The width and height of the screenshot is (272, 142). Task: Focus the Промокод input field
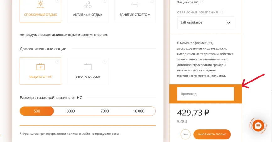[x=205, y=94]
